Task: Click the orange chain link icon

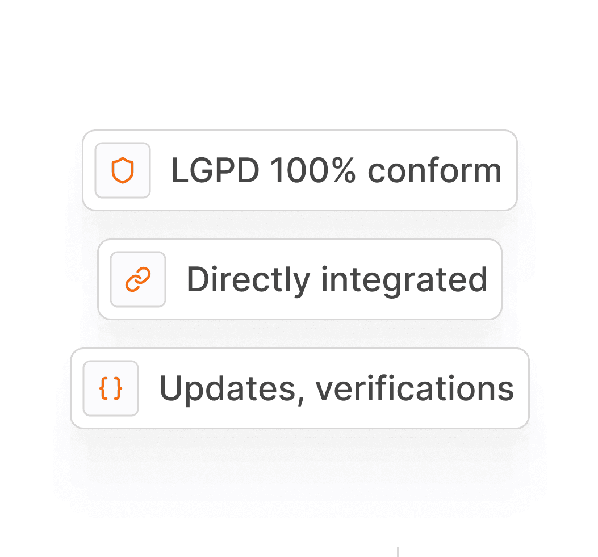Action: click(x=138, y=279)
